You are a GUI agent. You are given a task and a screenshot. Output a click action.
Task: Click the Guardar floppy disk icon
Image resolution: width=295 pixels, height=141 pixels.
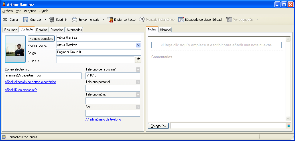click(26, 20)
